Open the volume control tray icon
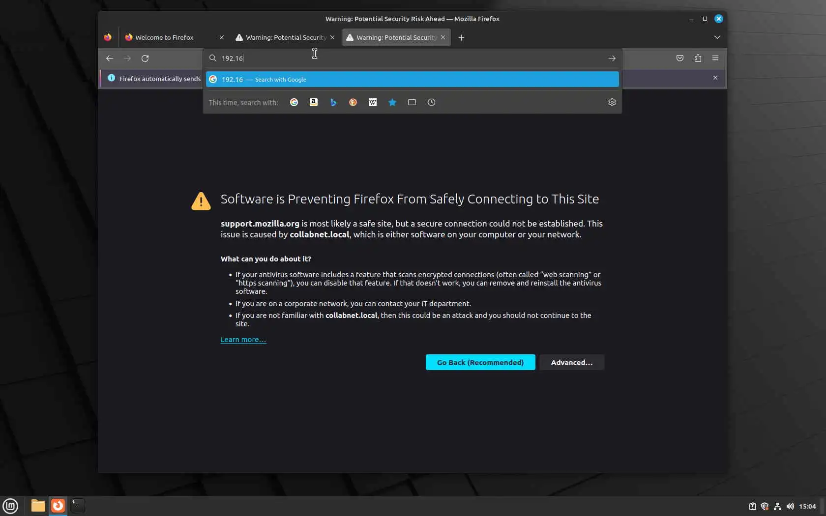Viewport: 826px width, 516px height. point(790,506)
